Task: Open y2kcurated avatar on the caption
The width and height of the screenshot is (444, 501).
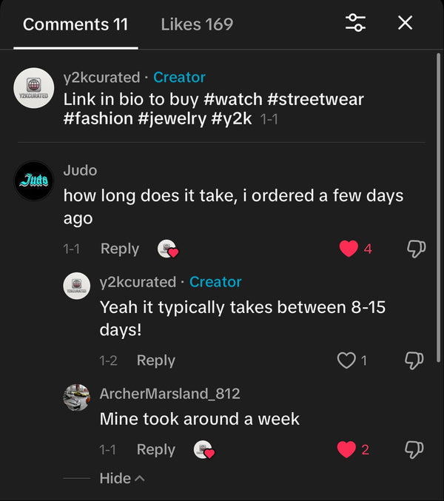Action: pyautogui.click(x=34, y=89)
